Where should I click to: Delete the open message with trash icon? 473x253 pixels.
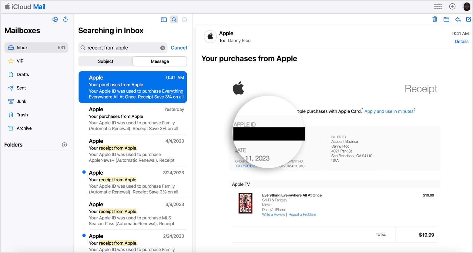435,19
